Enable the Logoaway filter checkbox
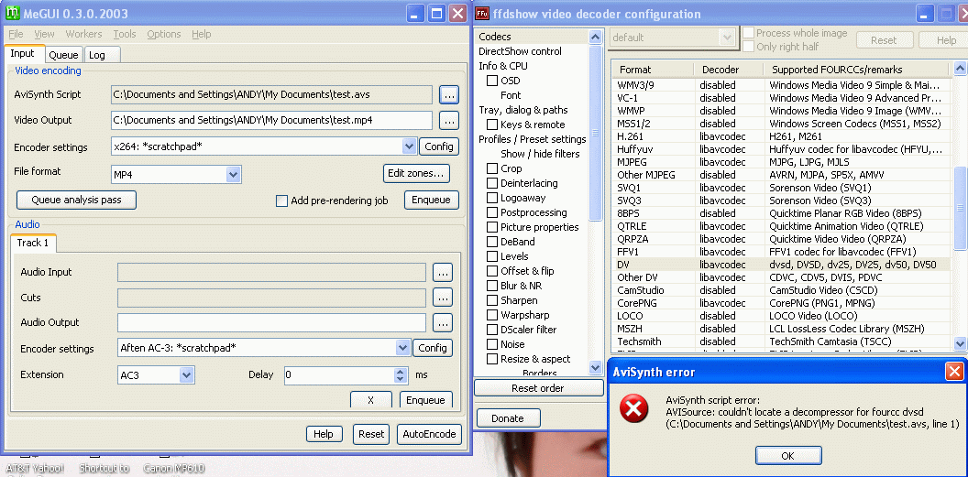968x477 pixels. coord(492,198)
